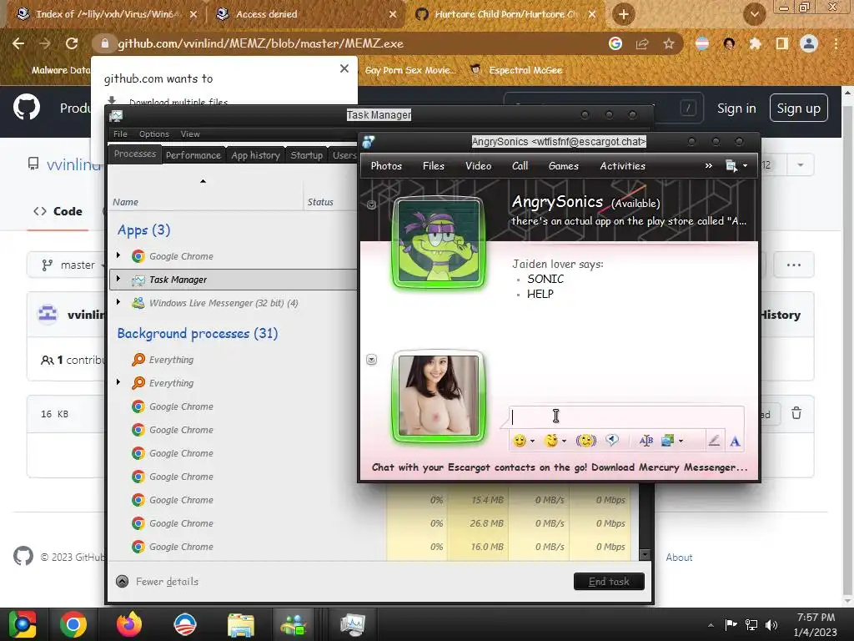Open the Options menu in Task Manager
The image size is (854, 641).
pyautogui.click(x=154, y=134)
